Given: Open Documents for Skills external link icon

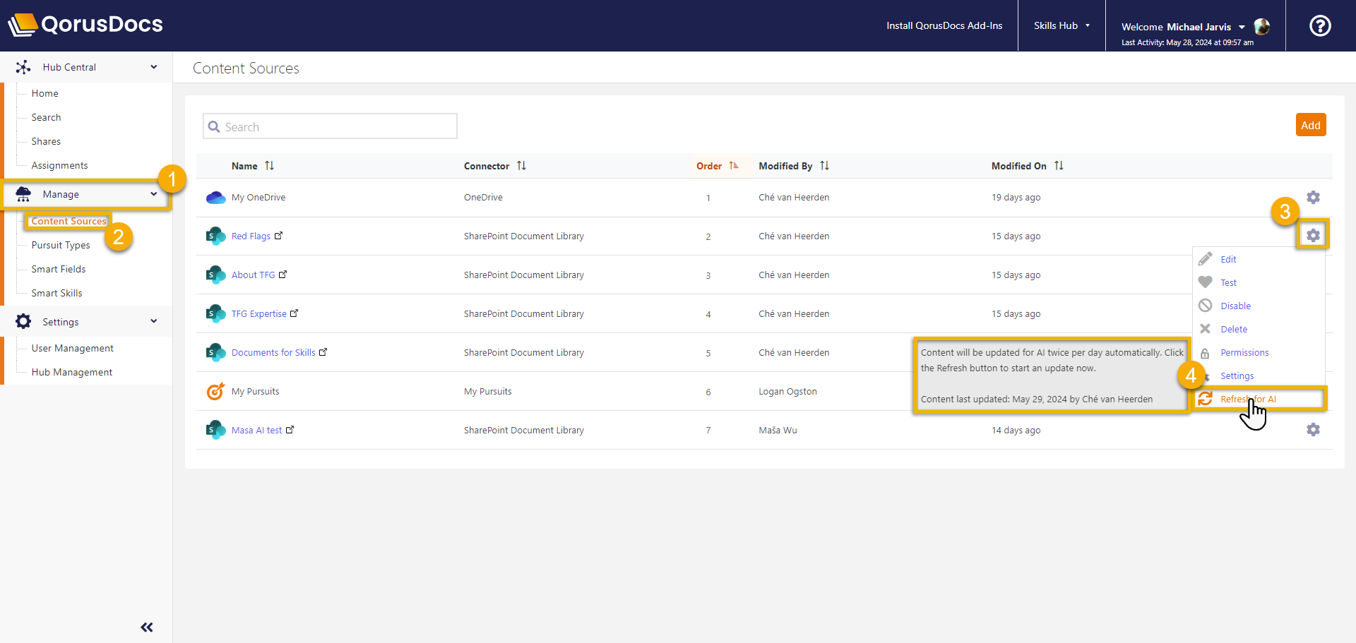Looking at the screenshot, I should [x=323, y=352].
